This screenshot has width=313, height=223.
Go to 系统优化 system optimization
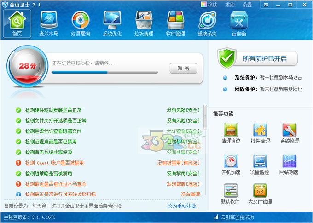(x=112, y=24)
